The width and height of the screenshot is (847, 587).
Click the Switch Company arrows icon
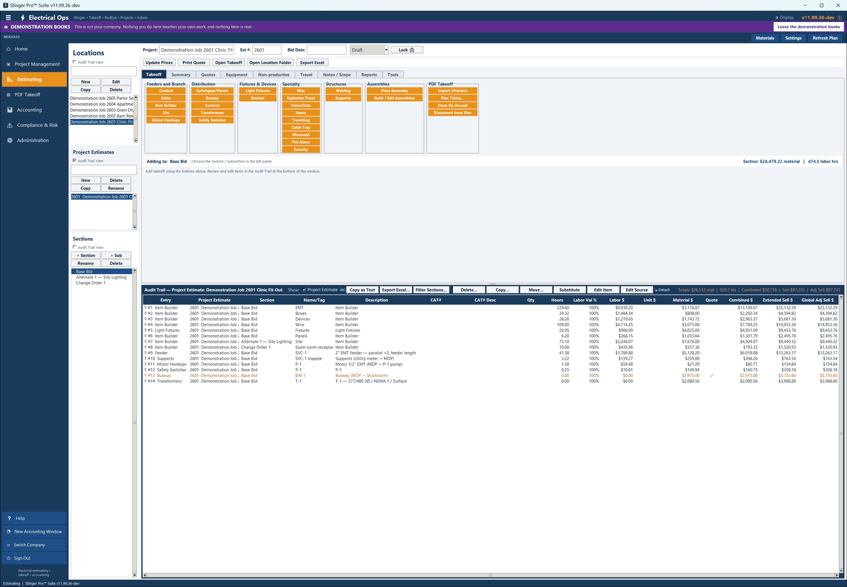click(x=8, y=545)
